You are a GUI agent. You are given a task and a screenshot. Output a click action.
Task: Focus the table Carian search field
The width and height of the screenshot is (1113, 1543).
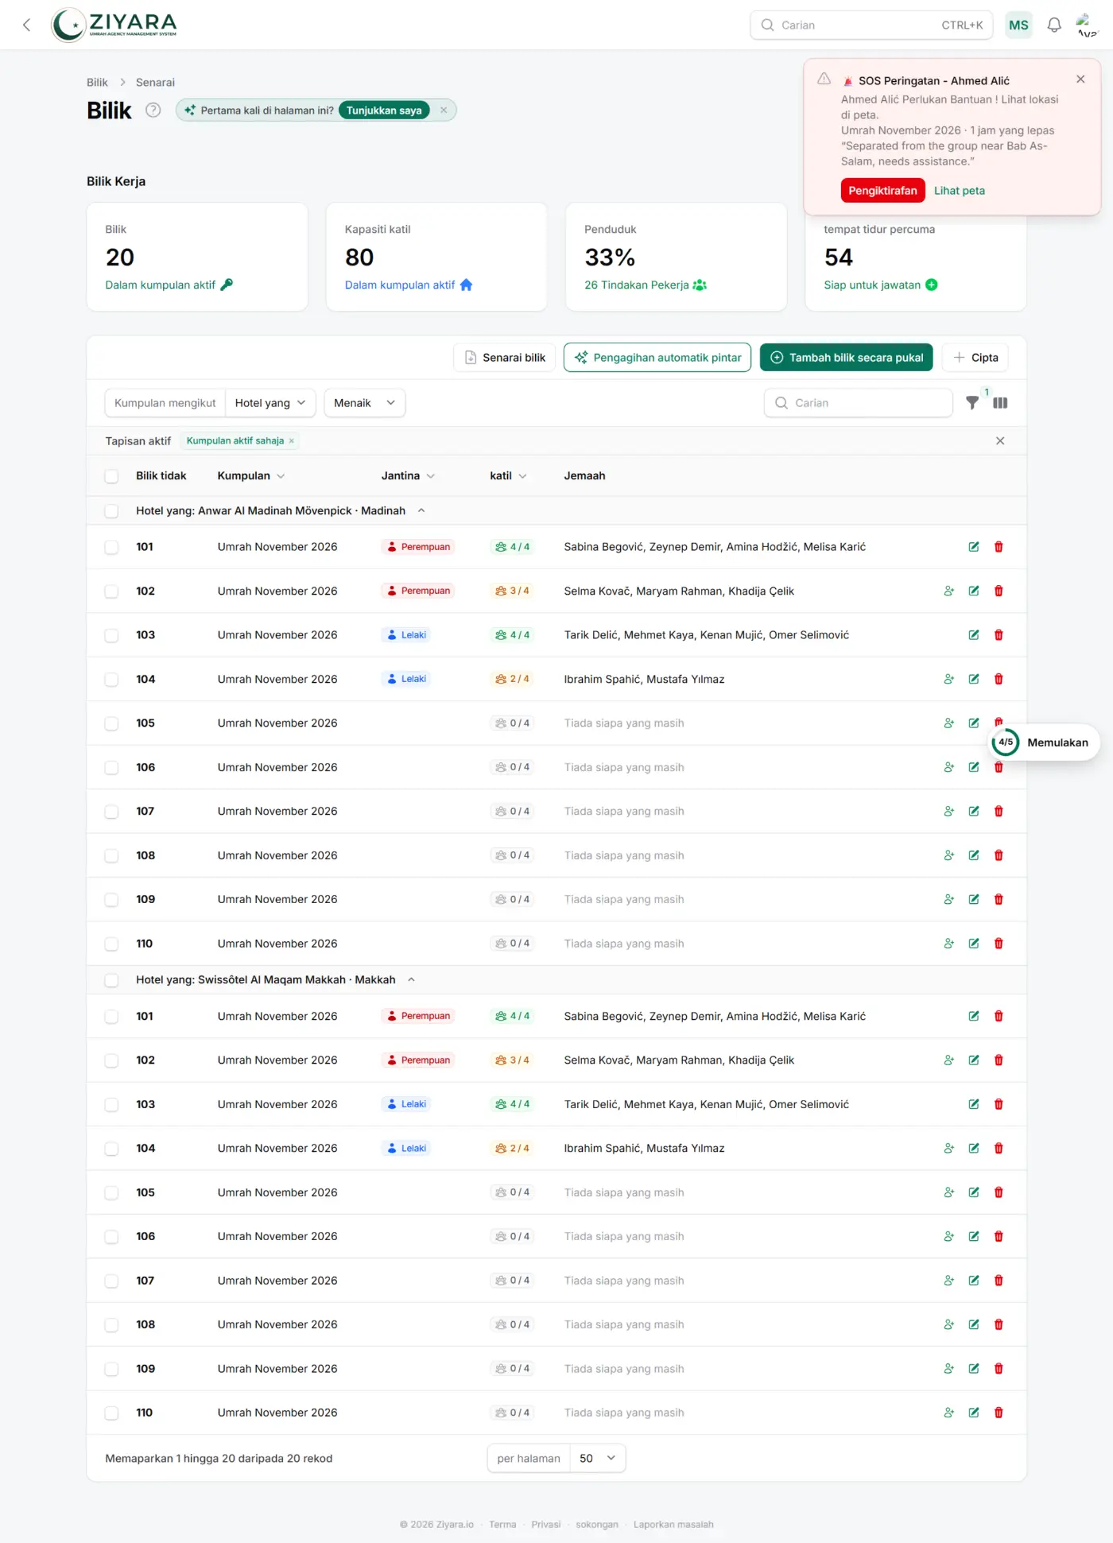(x=859, y=403)
